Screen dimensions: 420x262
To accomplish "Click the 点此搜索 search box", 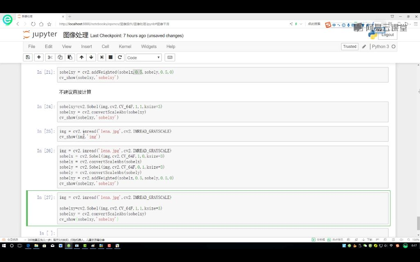I will [314, 24].
